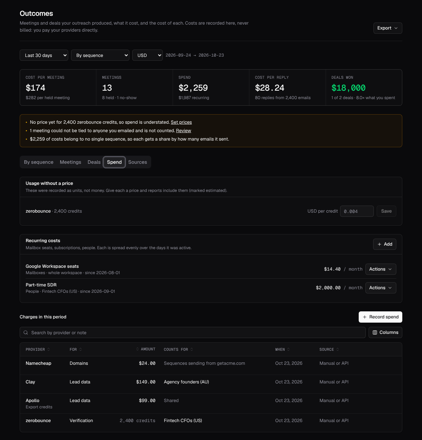This screenshot has height=440, width=422.
Task: Click the magnifier icon in search box
Action: tap(26, 332)
